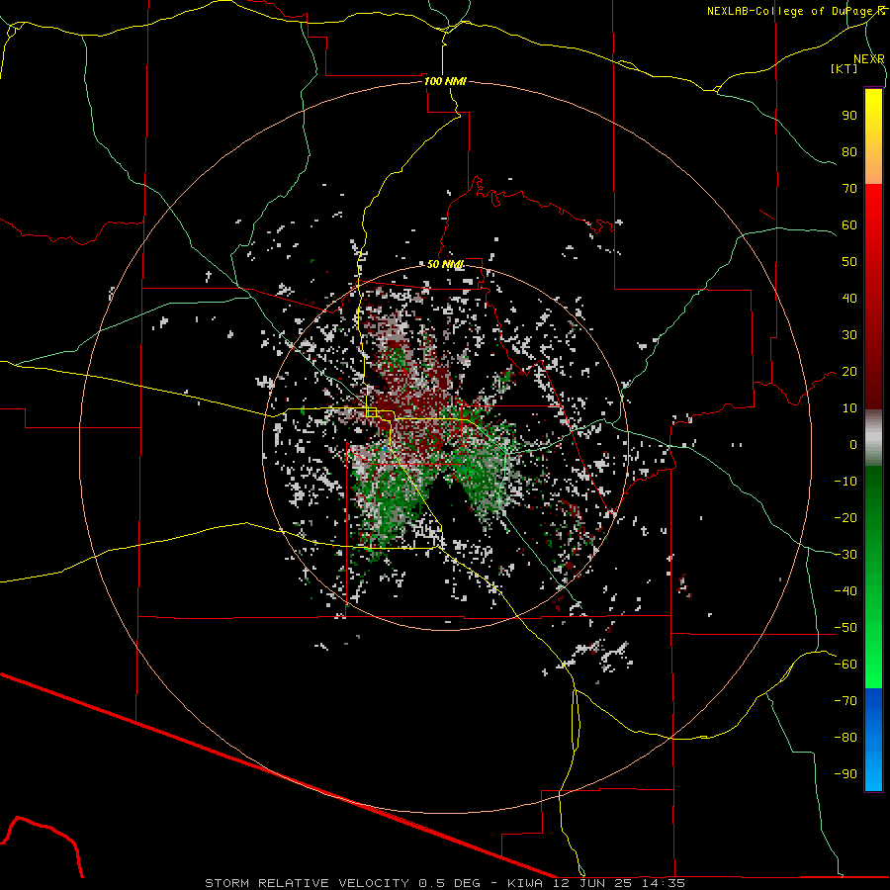
Task: Click the -30 value on the velocity scale
Action: pos(845,555)
